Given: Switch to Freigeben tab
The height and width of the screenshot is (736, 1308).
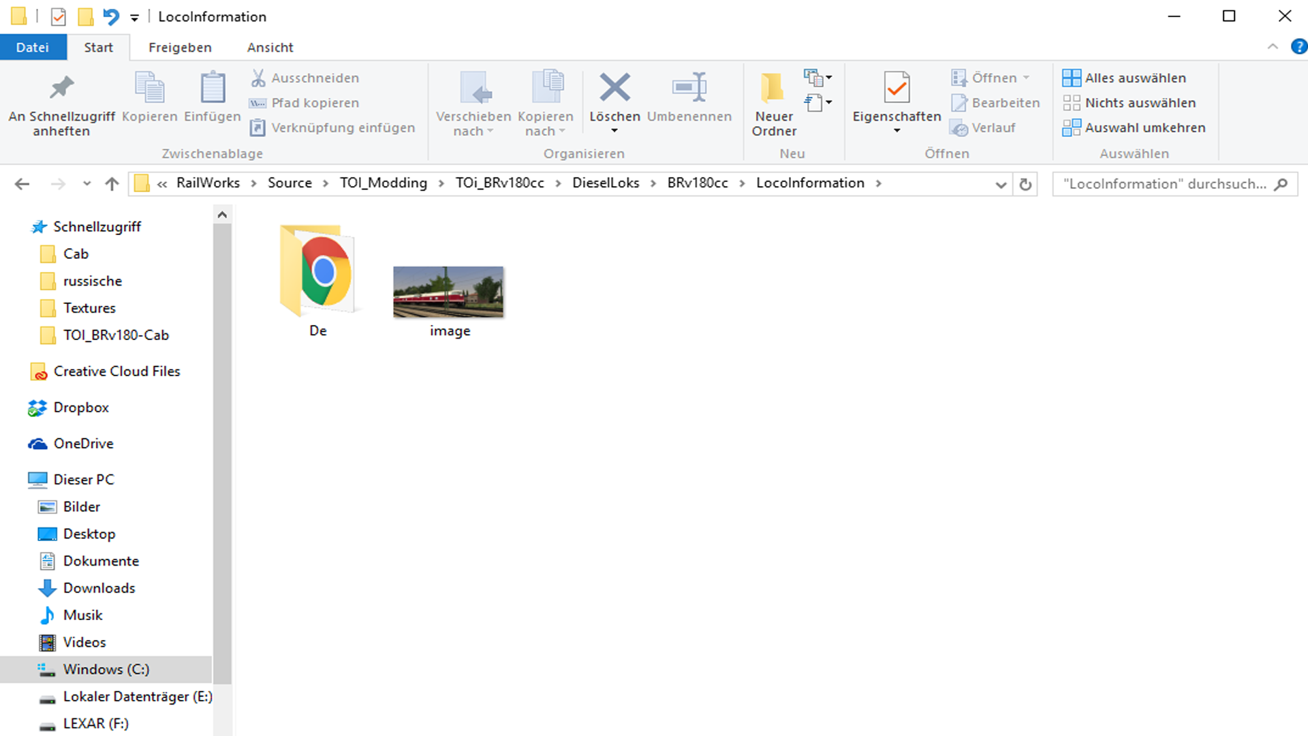Looking at the screenshot, I should pyautogui.click(x=180, y=48).
